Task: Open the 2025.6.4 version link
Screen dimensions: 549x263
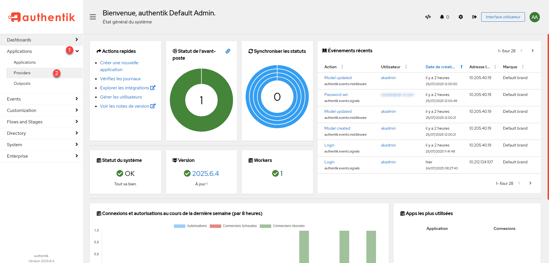Action: pyautogui.click(x=205, y=173)
